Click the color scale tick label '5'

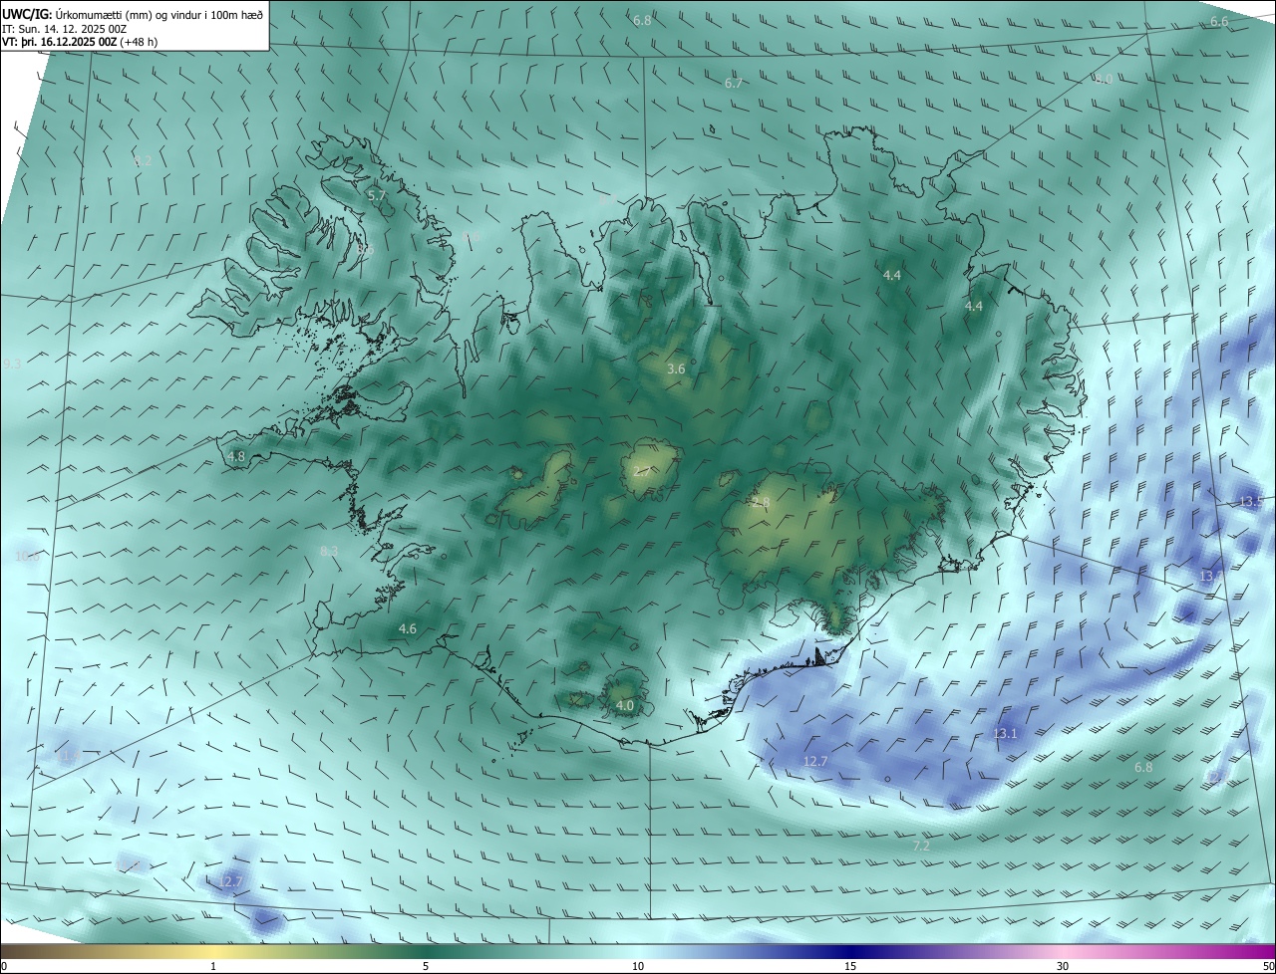tap(426, 966)
